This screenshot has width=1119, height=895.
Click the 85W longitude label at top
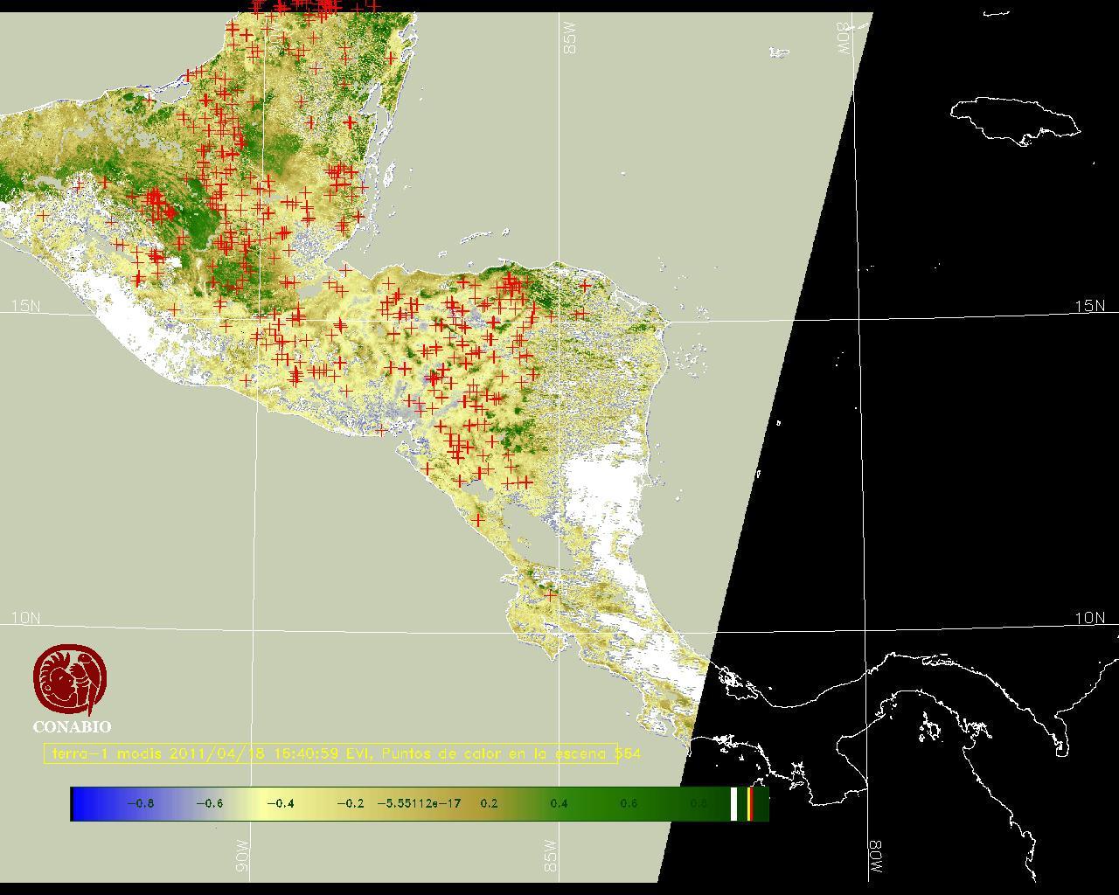571,38
